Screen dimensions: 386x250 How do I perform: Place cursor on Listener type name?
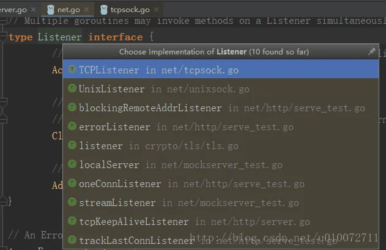coord(59,37)
